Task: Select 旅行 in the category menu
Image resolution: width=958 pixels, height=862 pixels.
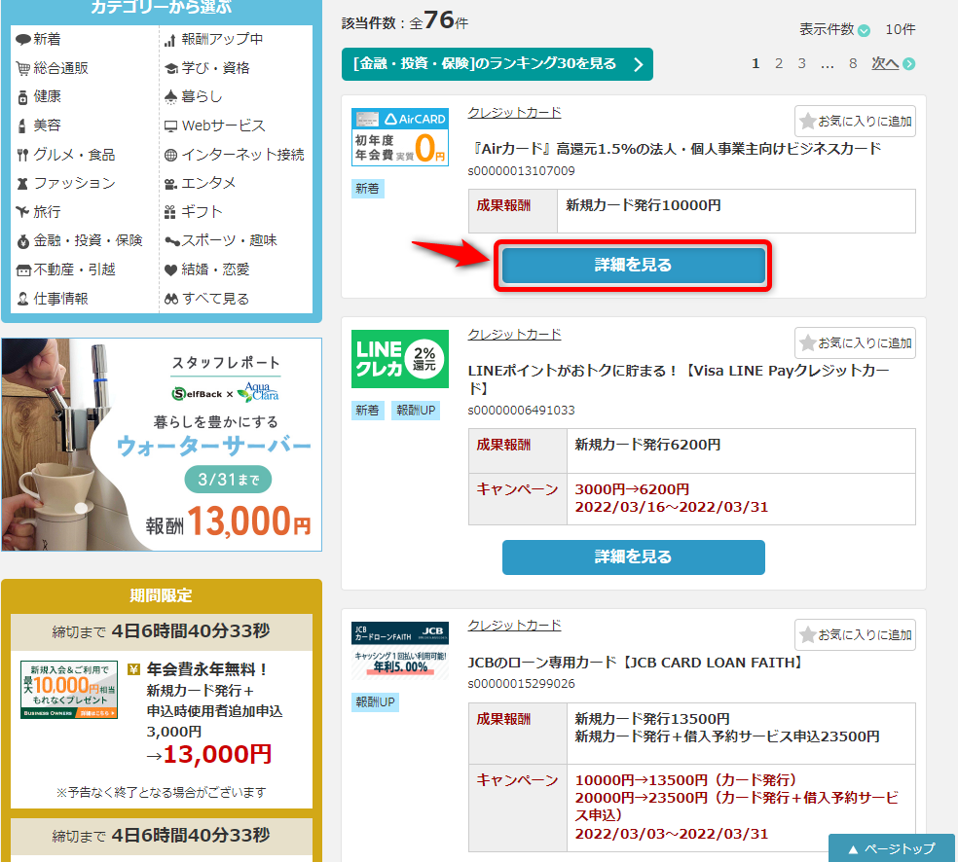Action: tap(47, 212)
